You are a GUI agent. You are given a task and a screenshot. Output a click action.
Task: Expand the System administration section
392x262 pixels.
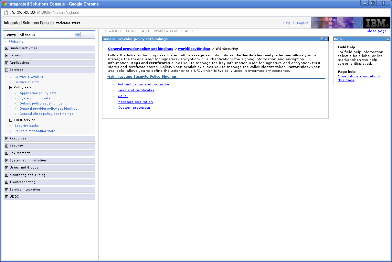click(6, 160)
